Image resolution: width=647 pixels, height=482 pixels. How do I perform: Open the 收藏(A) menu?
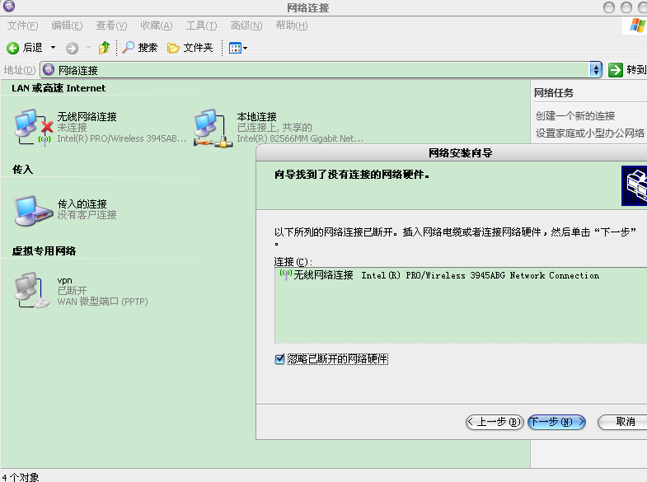pos(157,26)
